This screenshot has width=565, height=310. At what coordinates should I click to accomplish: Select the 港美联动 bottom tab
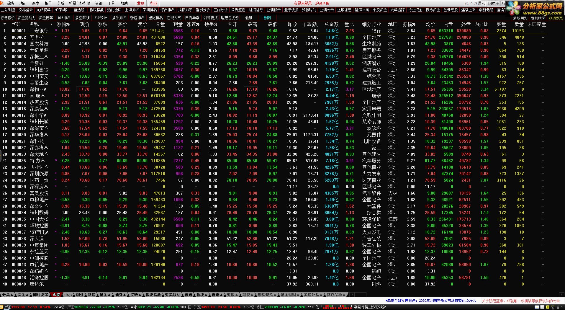pos(173,295)
